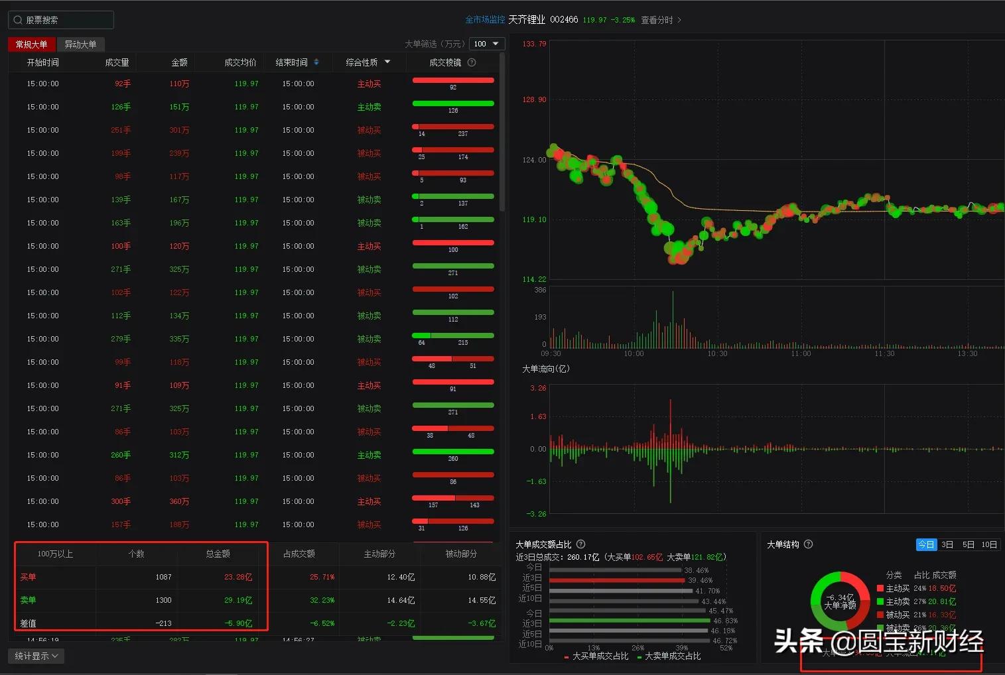Click the help icon beside 大单成交额占比
The width and height of the screenshot is (1005, 675).
click(580, 544)
